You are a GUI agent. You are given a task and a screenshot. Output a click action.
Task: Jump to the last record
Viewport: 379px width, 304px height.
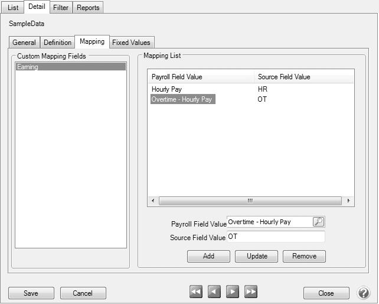pyautogui.click(x=251, y=292)
